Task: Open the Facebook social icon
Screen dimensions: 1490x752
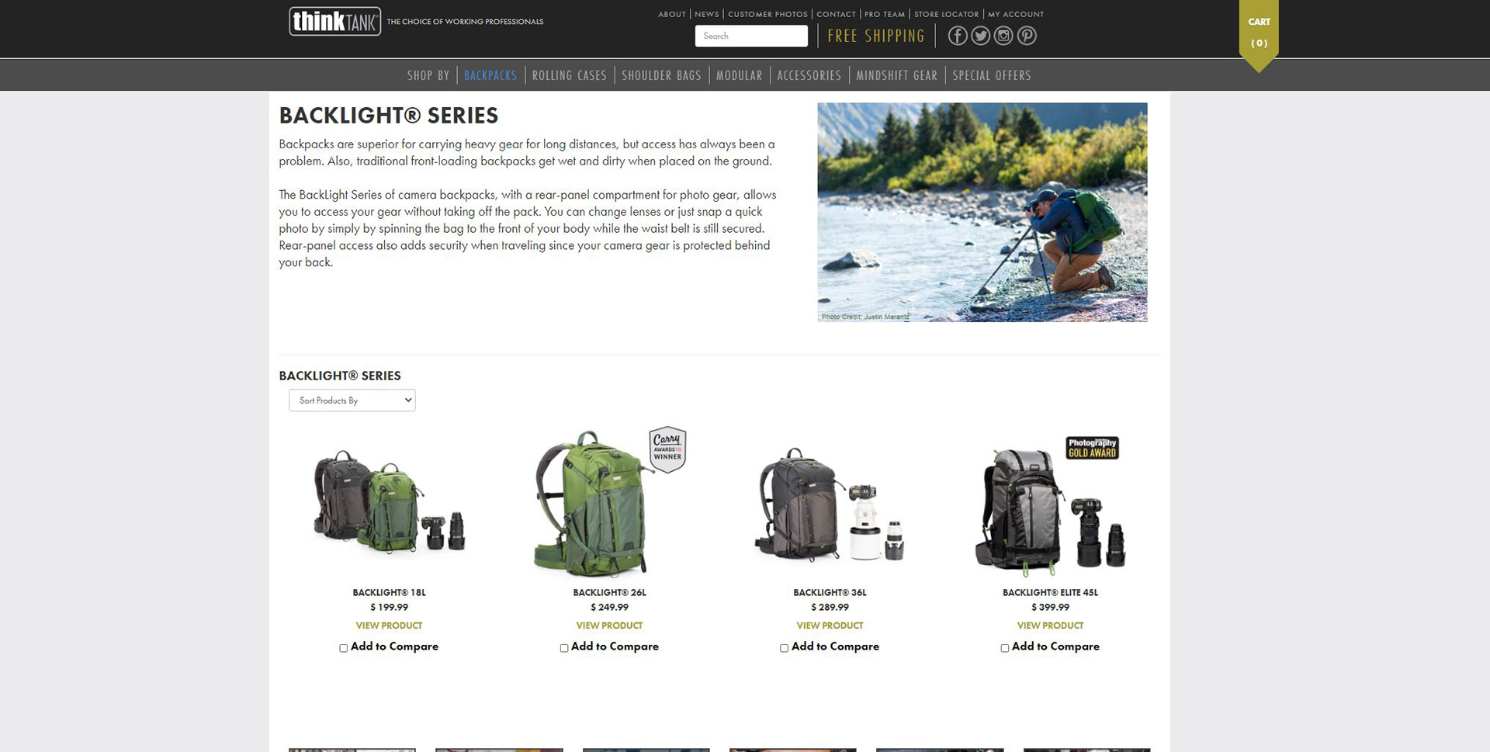Action: click(958, 36)
